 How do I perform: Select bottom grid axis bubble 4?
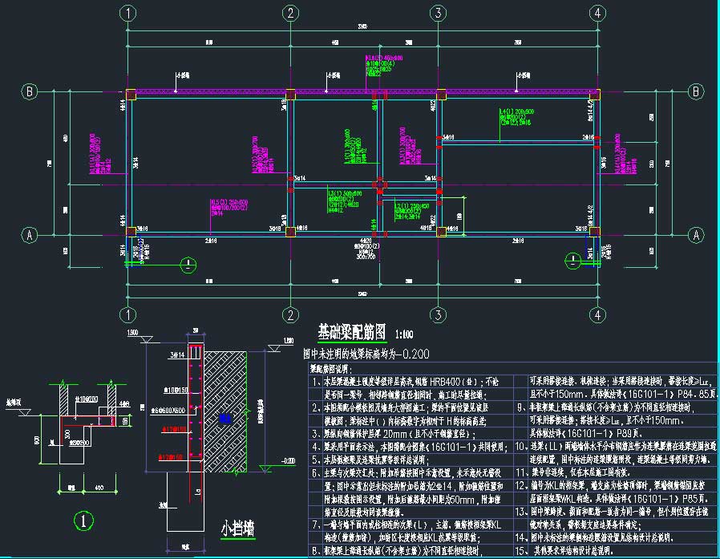pos(597,314)
